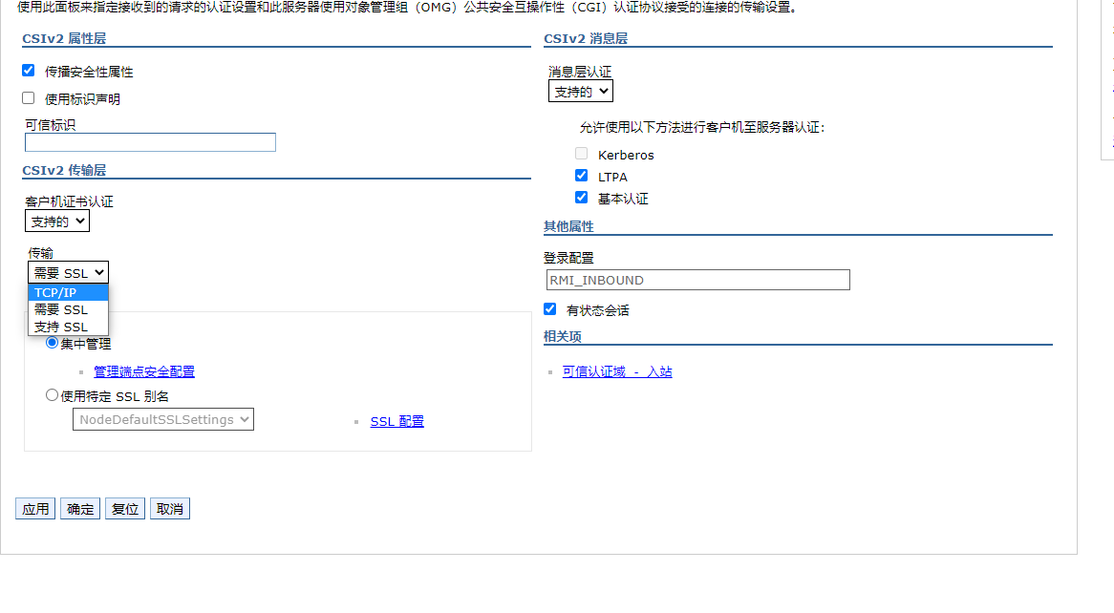The width and height of the screenshot is (1114, 613).
Task: 取消勾选"传播安全性属性"复选框
Action: pos(28,70)
